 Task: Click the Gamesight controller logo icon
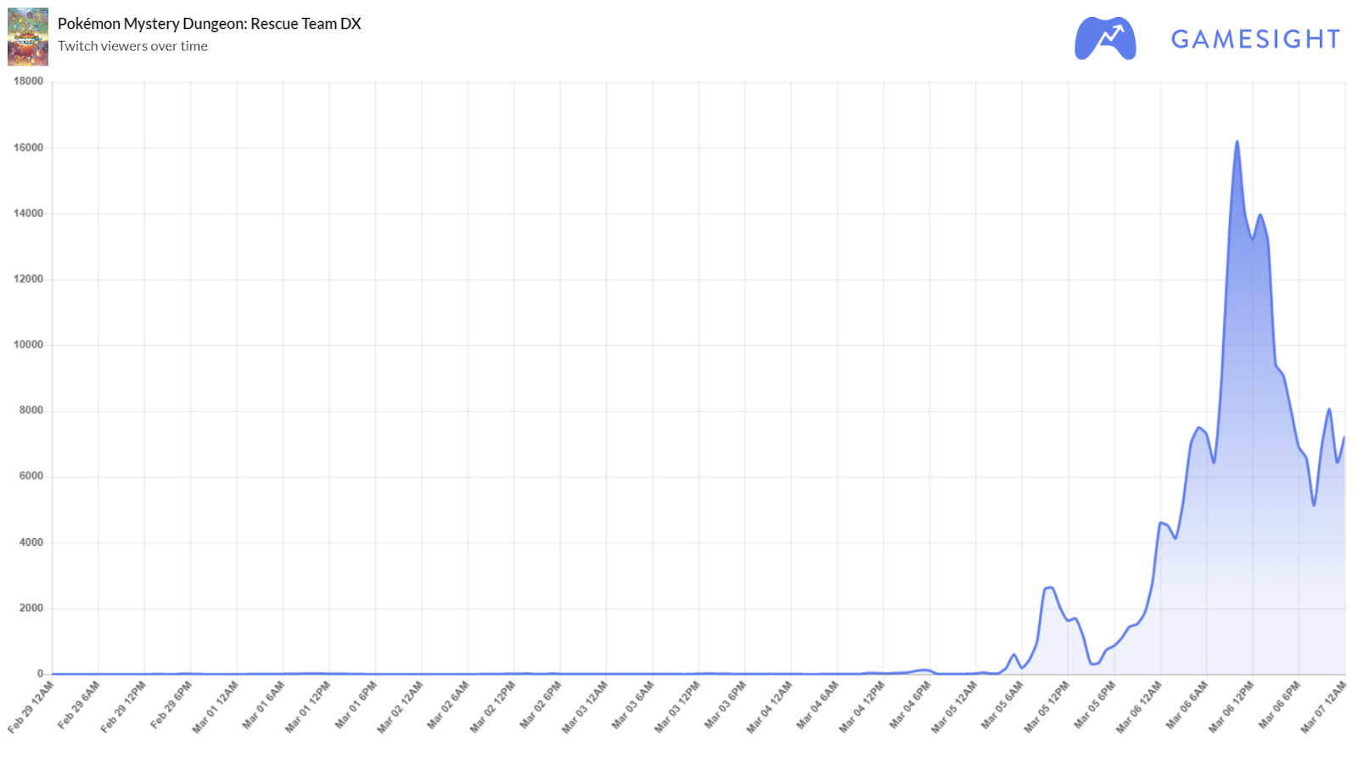(1105, 38)
